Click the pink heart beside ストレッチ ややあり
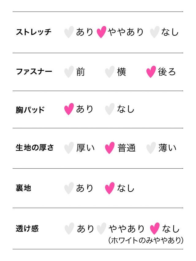Viewport: 196px width, 261px height. click(101, 32)
